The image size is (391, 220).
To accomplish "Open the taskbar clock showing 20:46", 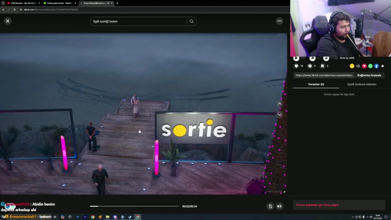I will [378, 217].
